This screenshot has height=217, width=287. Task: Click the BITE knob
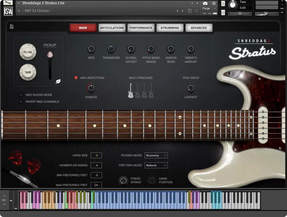[x=91, y=49]
